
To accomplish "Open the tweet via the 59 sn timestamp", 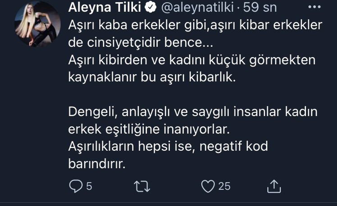I will [x=260, y=7].
